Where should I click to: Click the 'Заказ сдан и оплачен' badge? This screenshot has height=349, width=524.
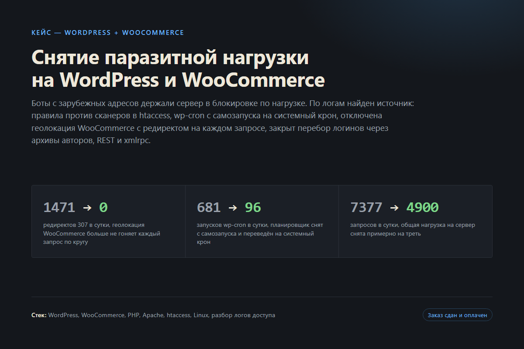[x=457, y=315]
